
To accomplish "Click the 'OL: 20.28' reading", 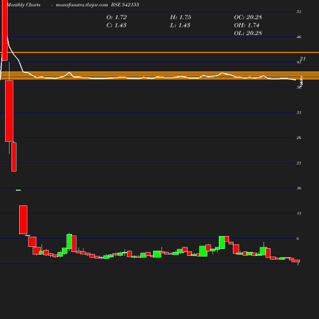I will (248, 33).
